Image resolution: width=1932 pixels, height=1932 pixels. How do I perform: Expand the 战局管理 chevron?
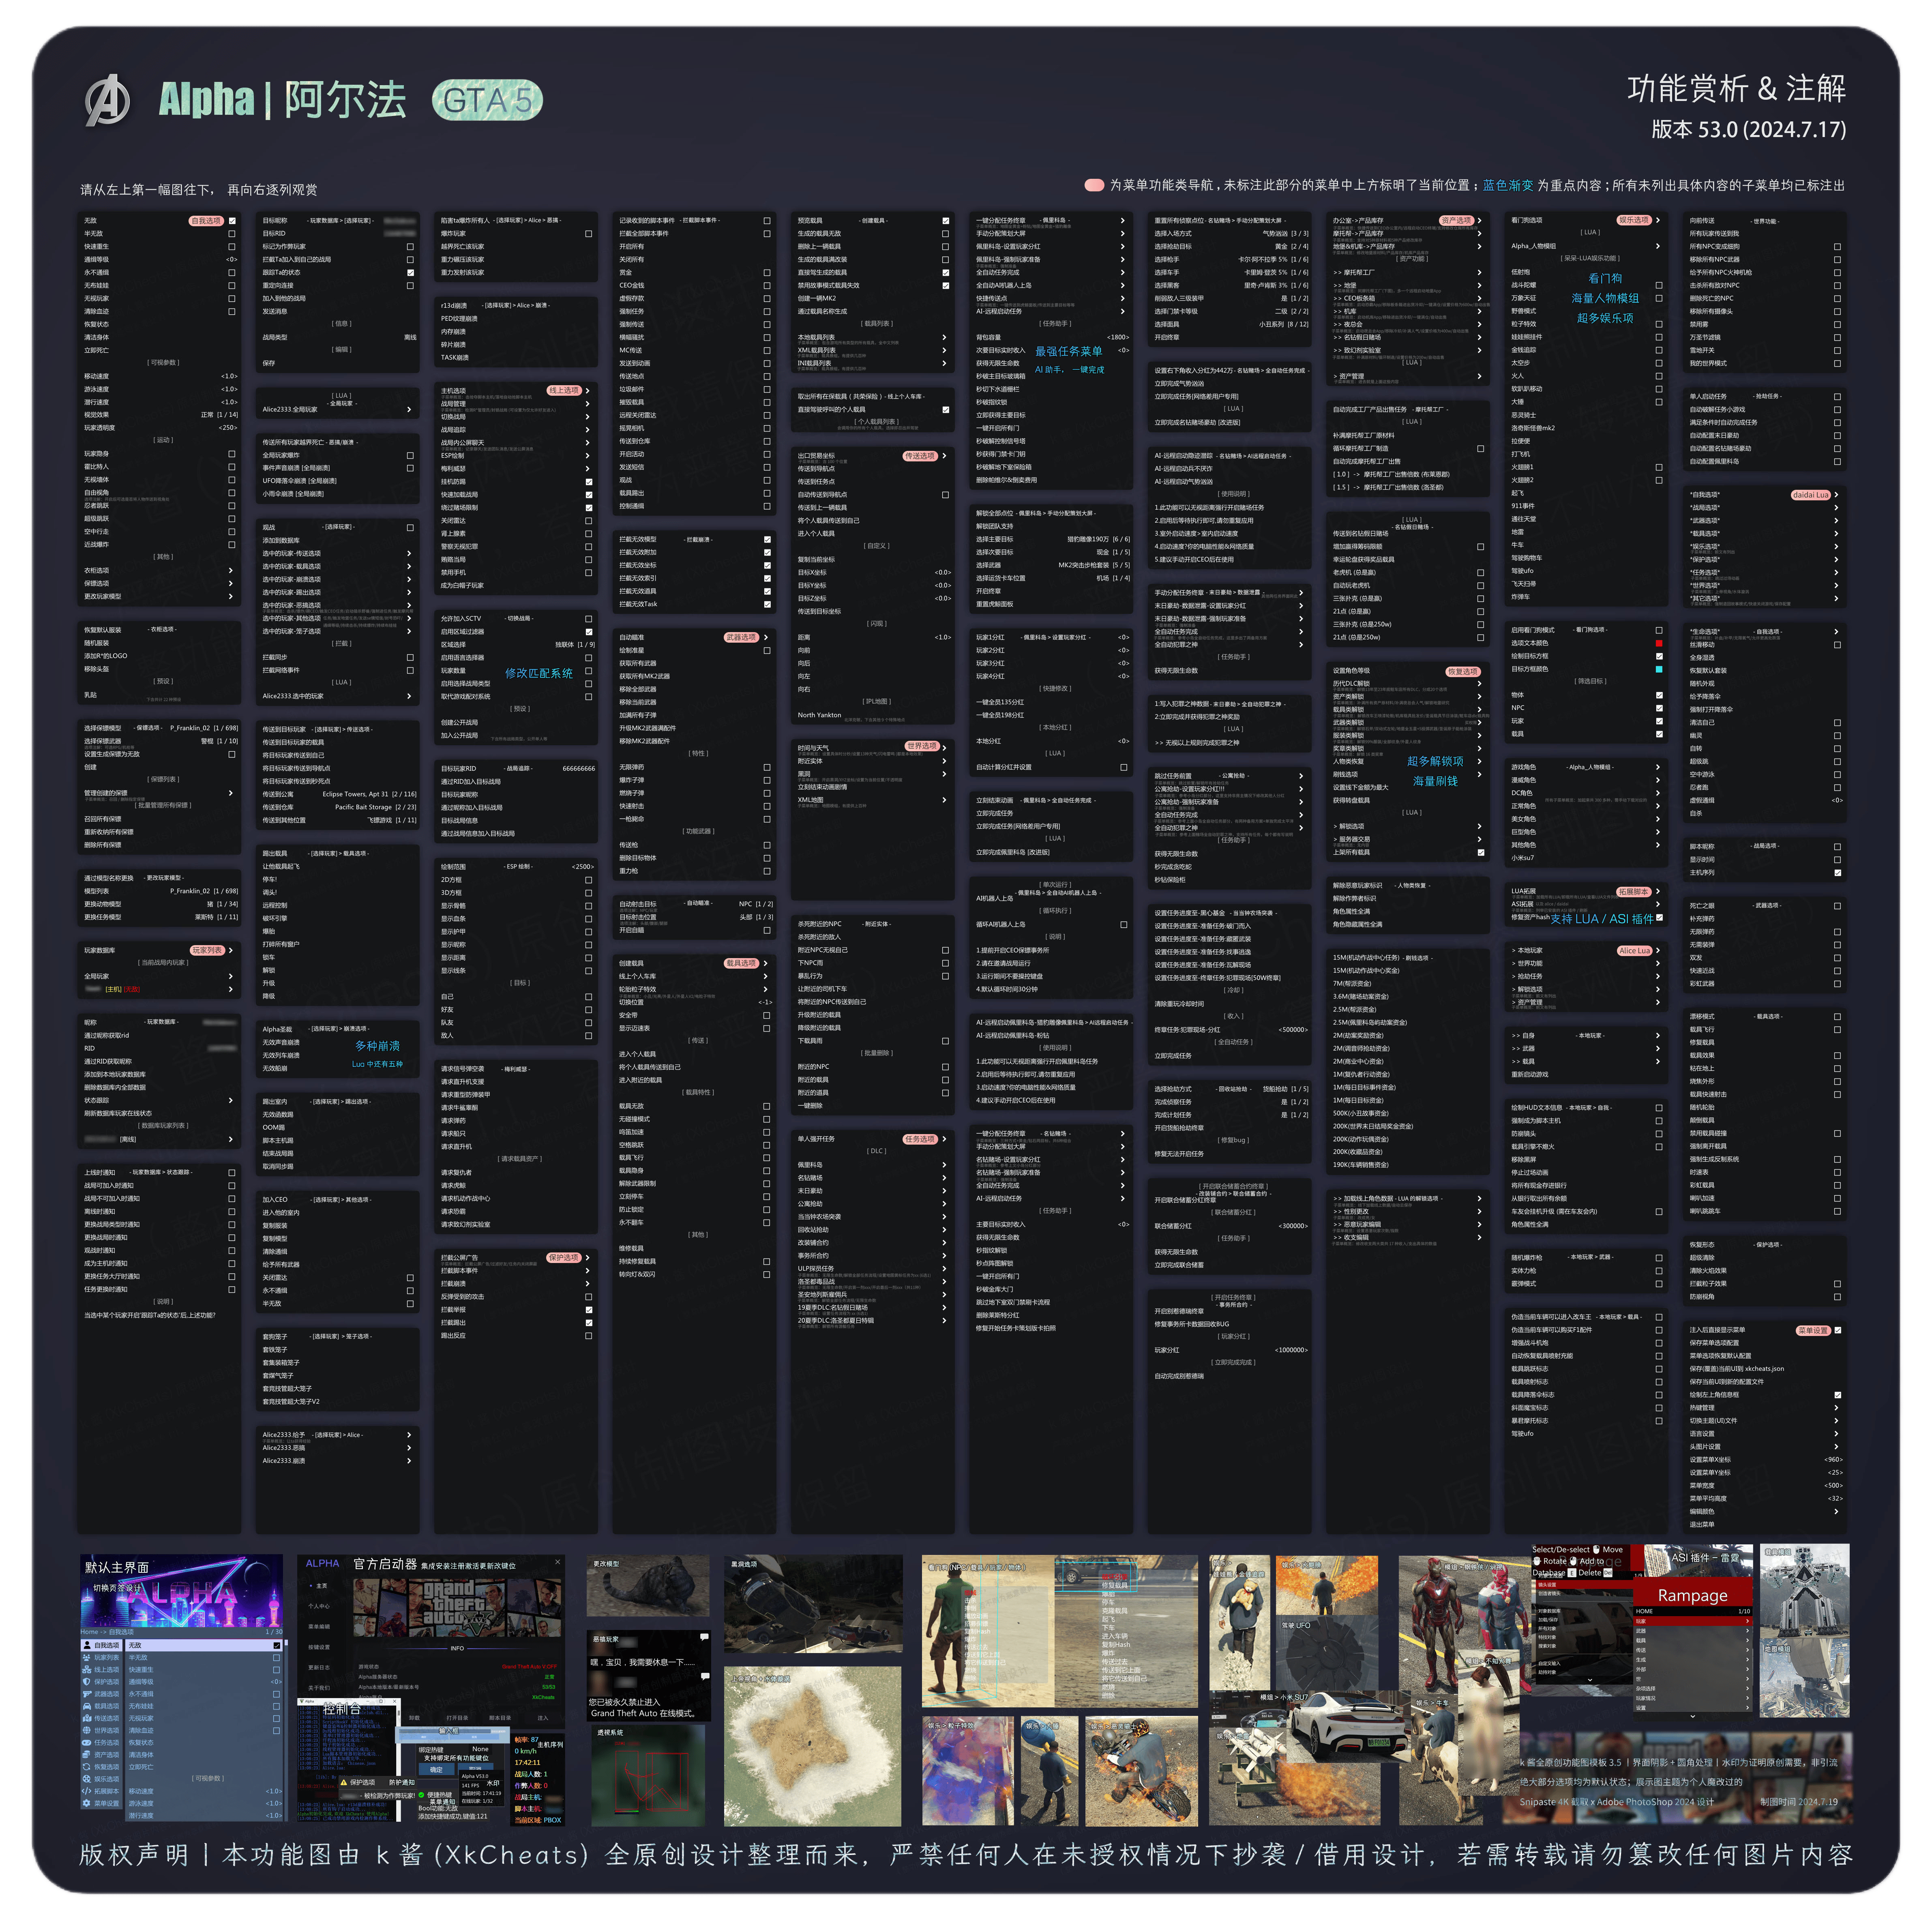[588, 404]
